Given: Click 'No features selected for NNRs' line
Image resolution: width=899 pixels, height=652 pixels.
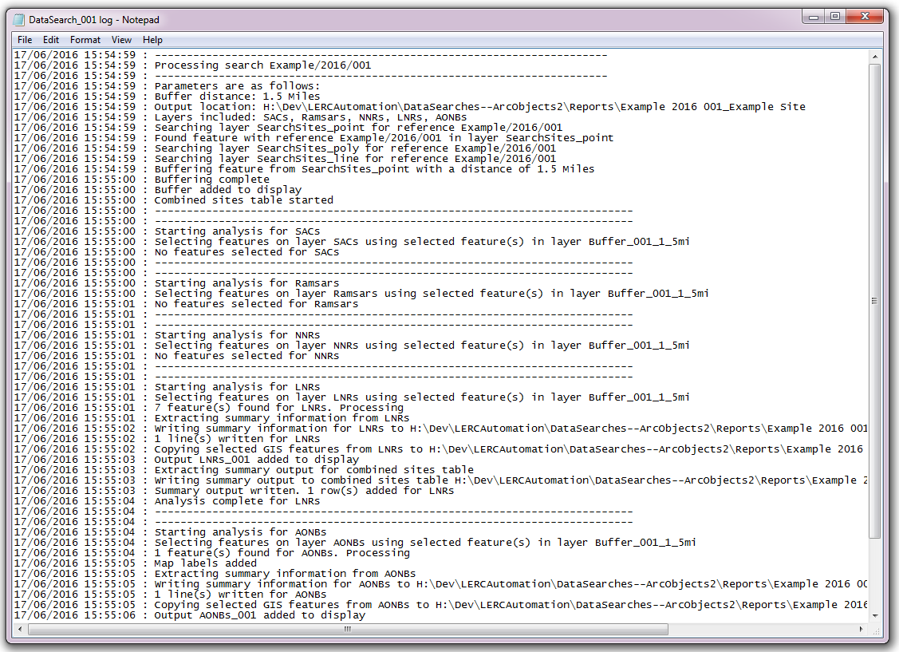Looking at the screenshot, I should tap(176, 356).
